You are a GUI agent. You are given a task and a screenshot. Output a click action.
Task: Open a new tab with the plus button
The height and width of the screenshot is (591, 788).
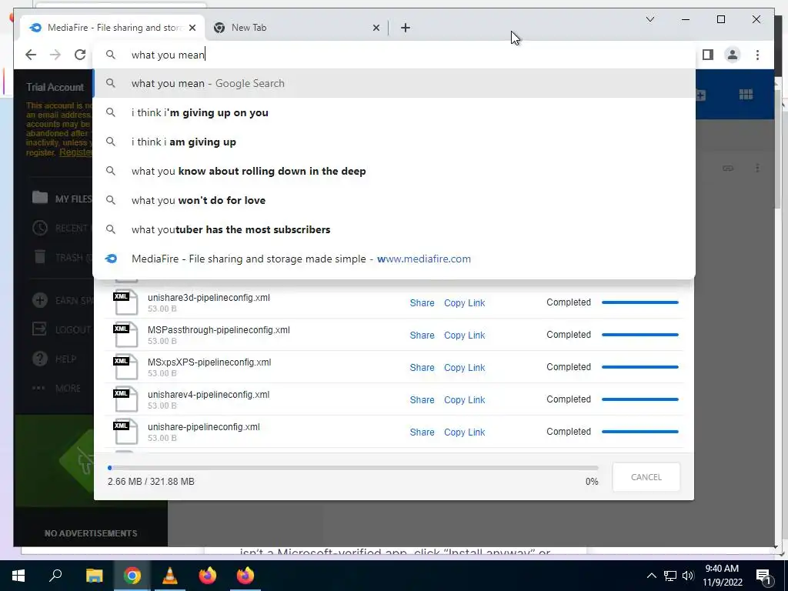pos(406,28)
